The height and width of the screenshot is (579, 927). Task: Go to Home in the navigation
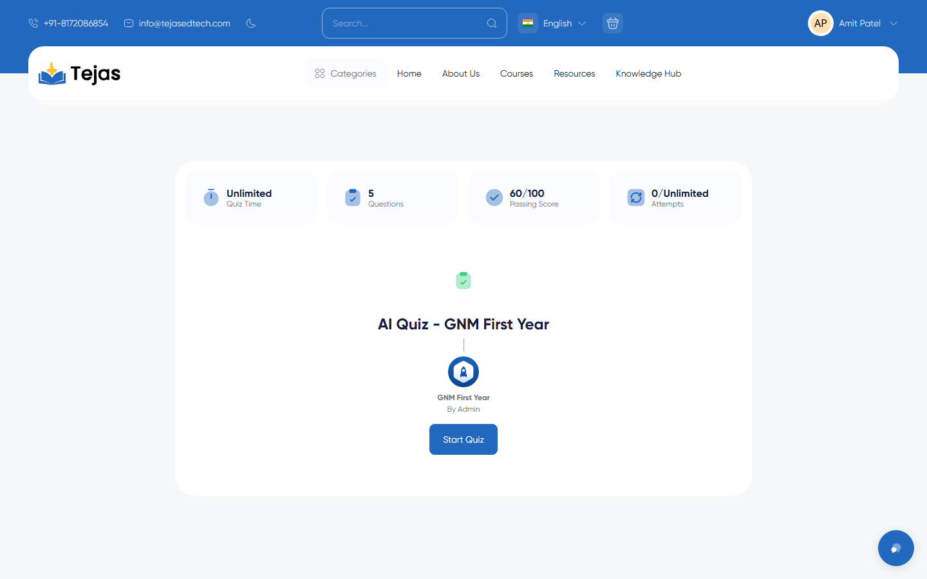(409, 73)
